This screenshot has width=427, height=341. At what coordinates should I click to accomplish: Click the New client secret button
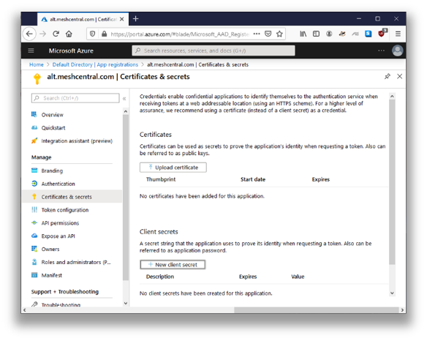pyautogui.click(x=173, y=264)
